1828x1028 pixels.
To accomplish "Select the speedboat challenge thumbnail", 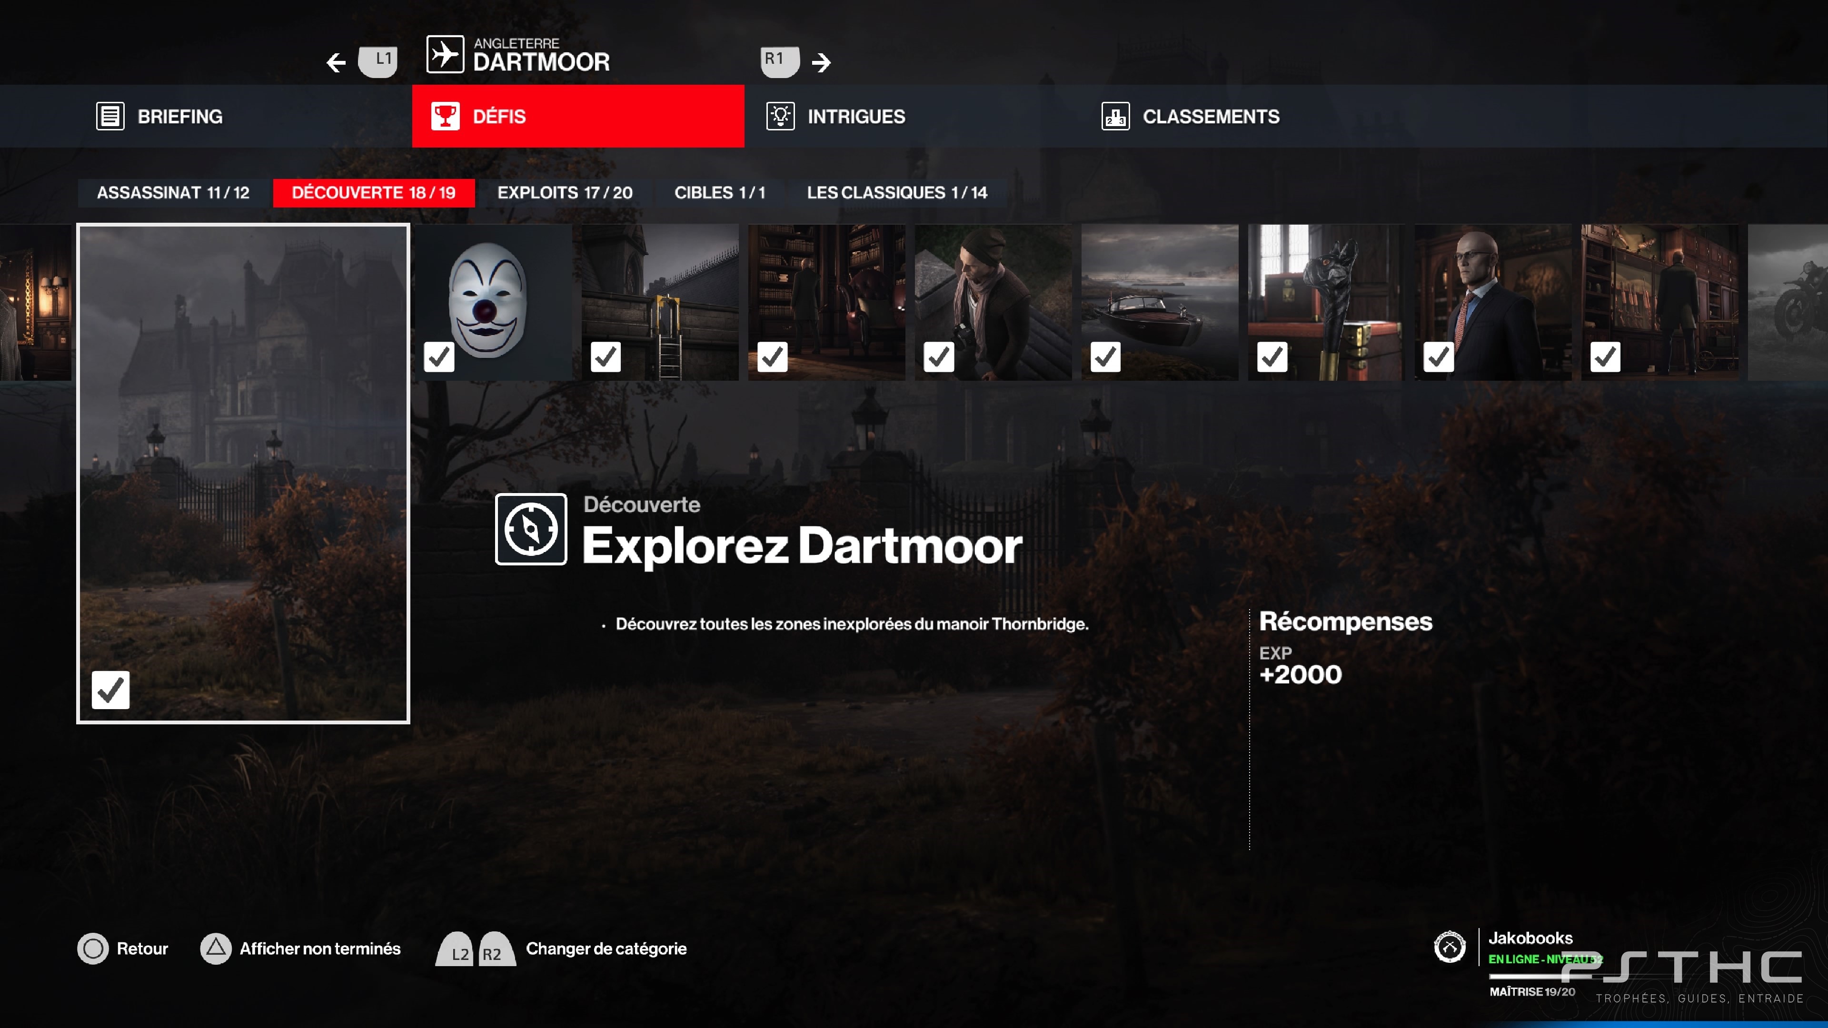I will [1160, 302].
